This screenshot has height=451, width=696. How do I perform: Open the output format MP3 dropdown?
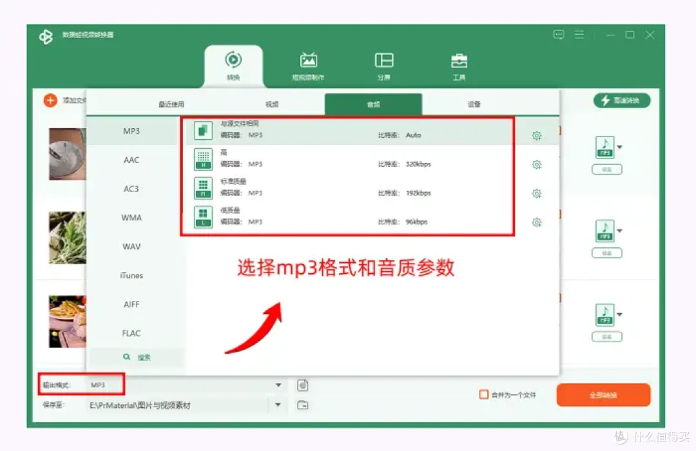tap(278, 385)
